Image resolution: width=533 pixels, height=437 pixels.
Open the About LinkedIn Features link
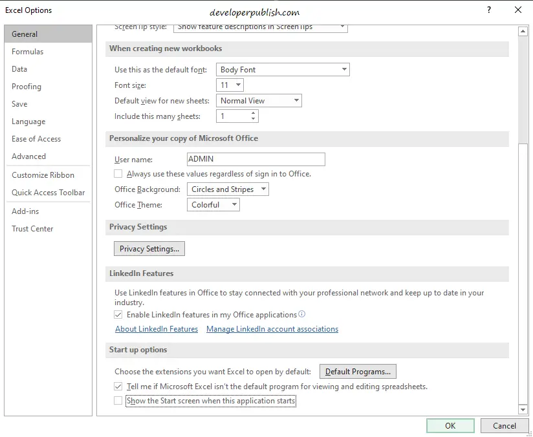click(157, 329)
